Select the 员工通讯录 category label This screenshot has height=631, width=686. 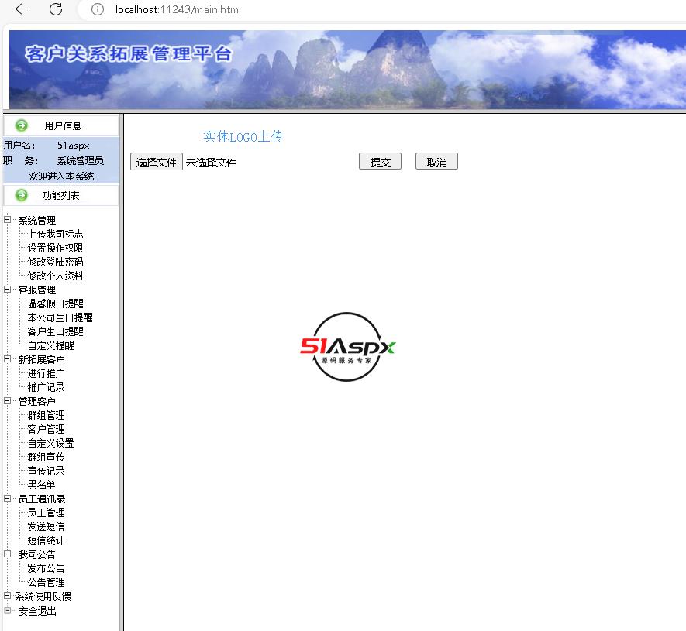(x=42, y=499)
